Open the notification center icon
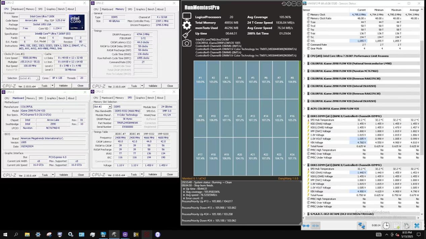The width and height of the screenshot is (426, 239). 418,234
